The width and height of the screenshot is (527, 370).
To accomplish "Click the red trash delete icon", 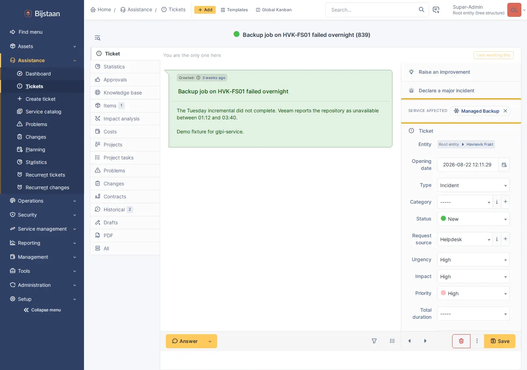I will [461, 341].
